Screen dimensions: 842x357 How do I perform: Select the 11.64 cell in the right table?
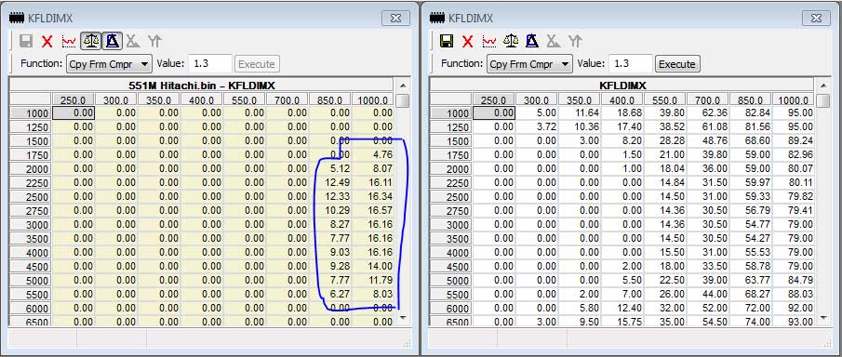pos(580,113)
